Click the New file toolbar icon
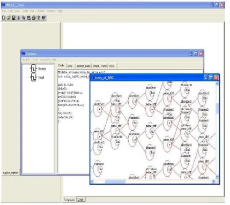Image resolution: width=230 pixels, height=205 pixels. 4,18
